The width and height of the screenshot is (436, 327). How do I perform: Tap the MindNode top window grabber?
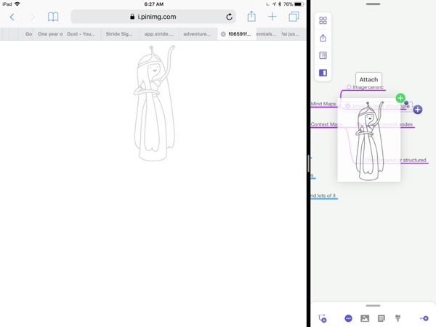tap(373, 4)
